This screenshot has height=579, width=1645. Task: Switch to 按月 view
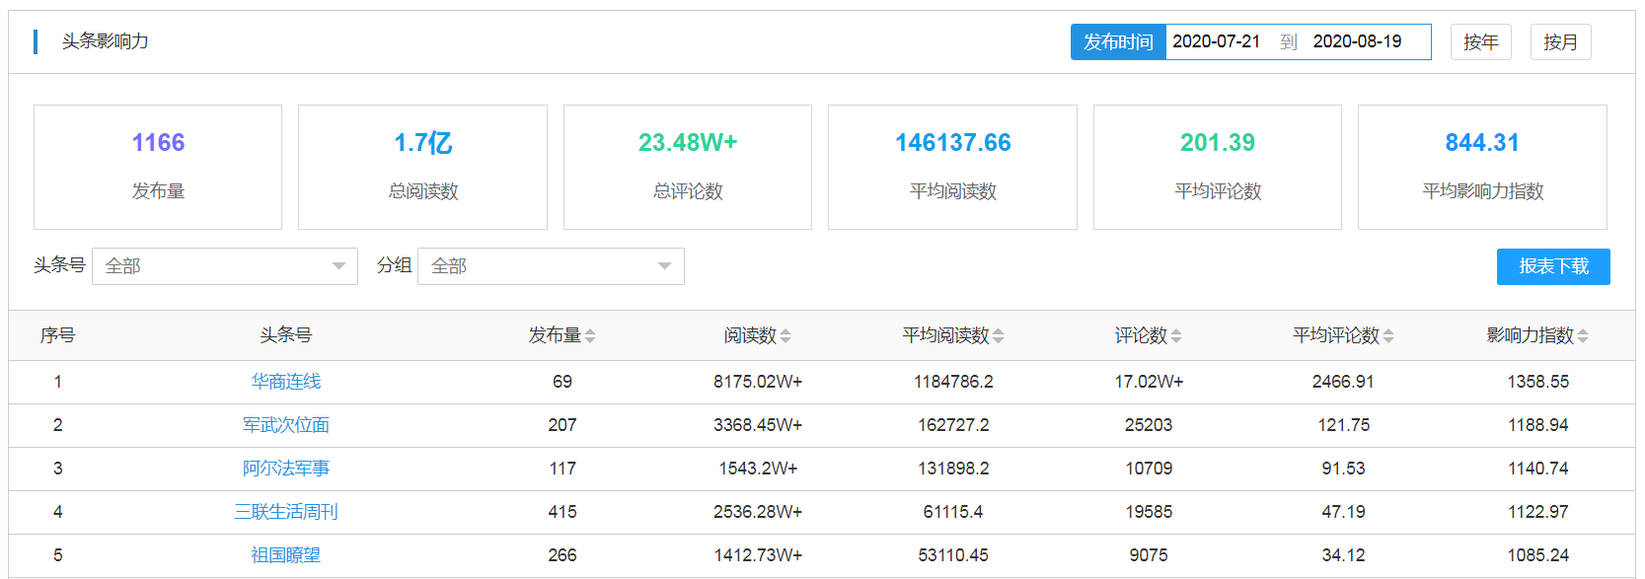coord(1560,42)
